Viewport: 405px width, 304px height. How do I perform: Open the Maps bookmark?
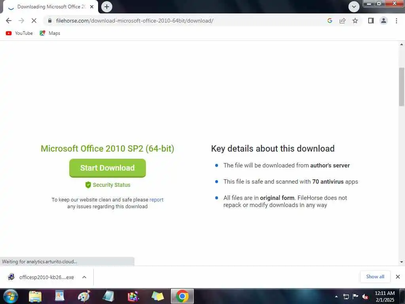tap(50, 33)
